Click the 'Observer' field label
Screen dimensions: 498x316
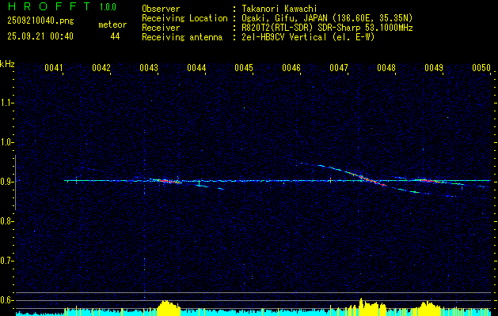tap(161, 9)
